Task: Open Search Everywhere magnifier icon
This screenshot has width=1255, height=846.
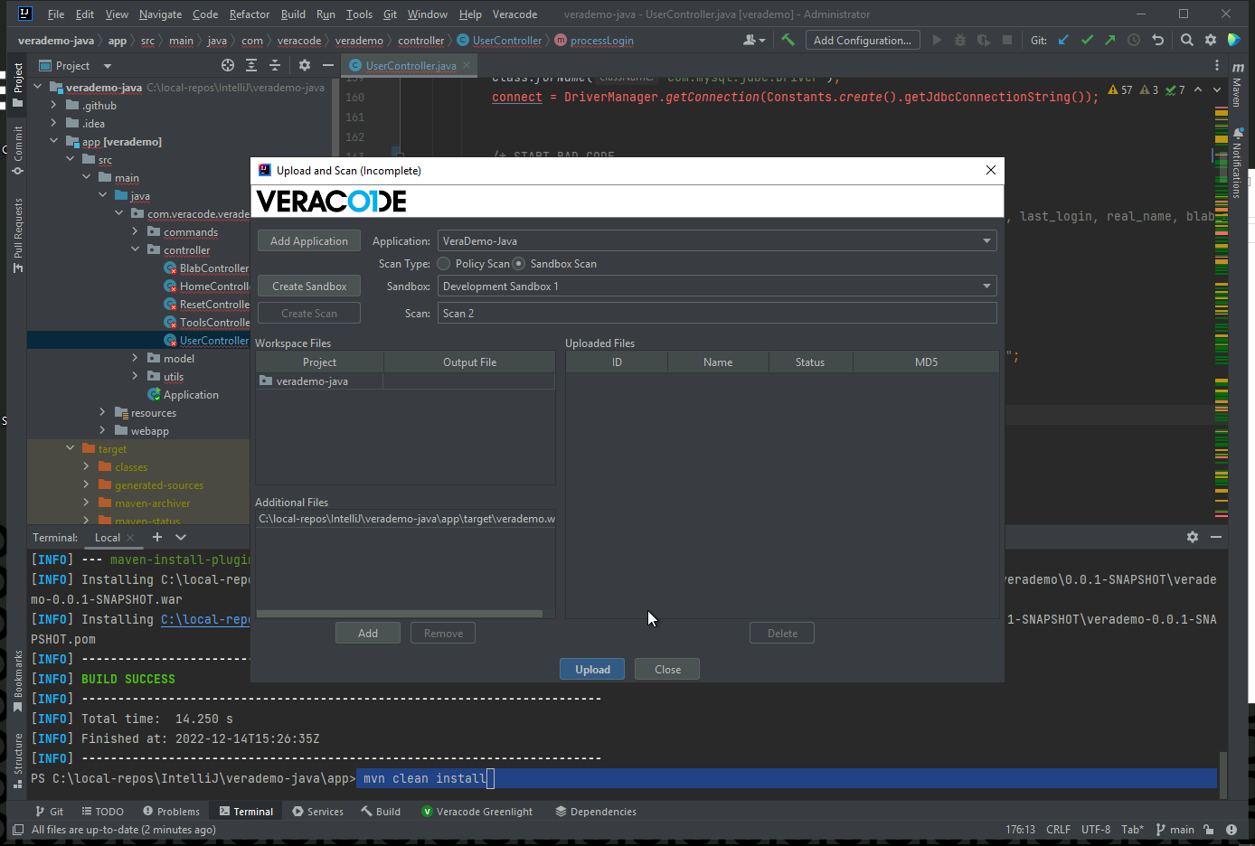Action: 1187,40
